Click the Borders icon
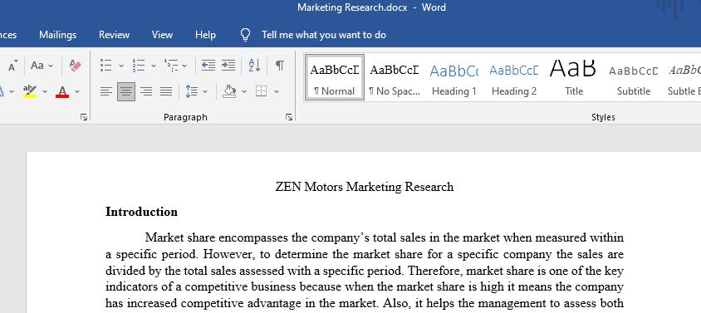Image resolution: width=701 pixels, height=313 pixels. [x=261, y=91]
